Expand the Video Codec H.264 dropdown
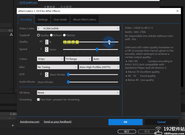 (78, 29)
